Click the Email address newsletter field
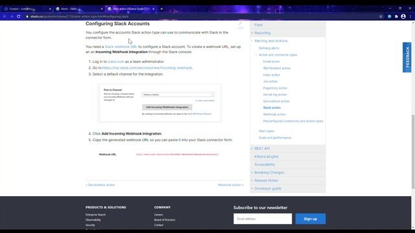The height and width of the screenshot is (233, 415). point(263,219)
